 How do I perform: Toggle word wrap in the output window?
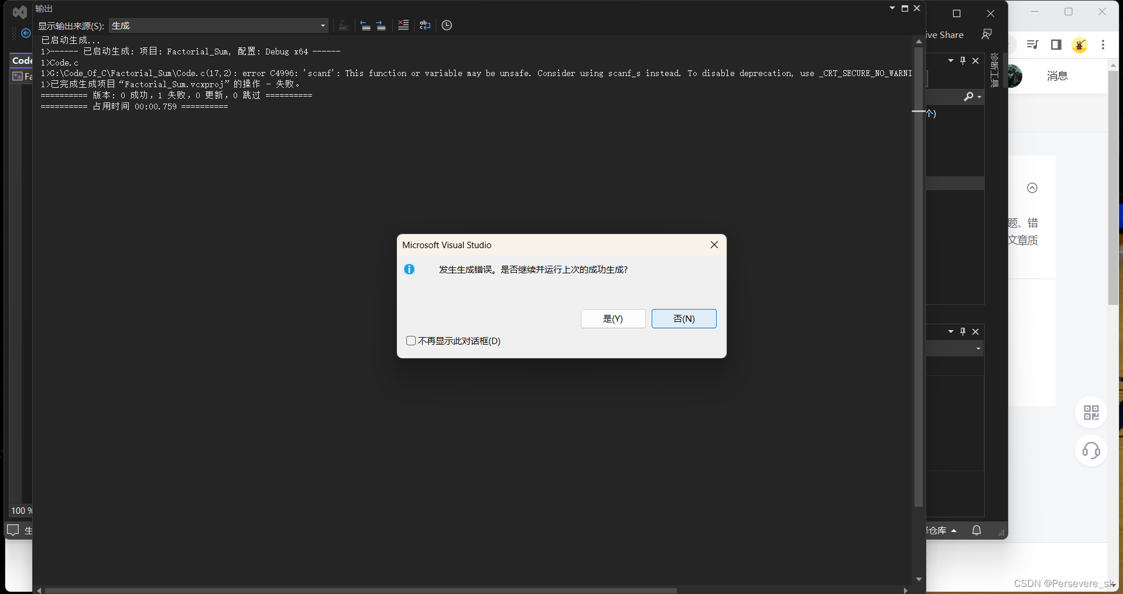(x=425, y=25)
